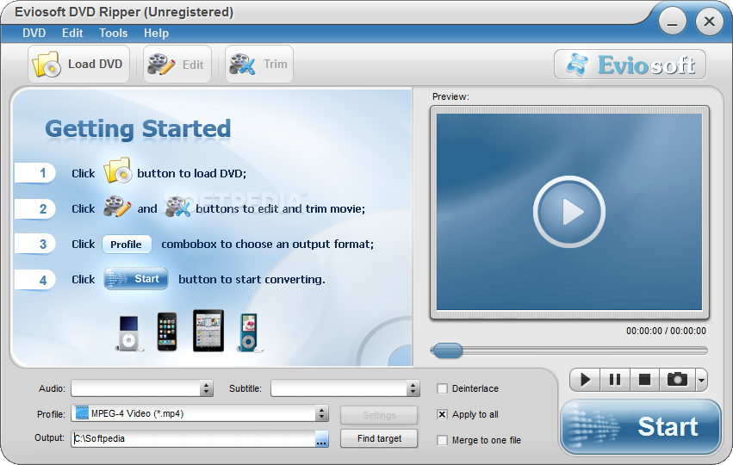733x465 pixels.
Task: Click the Profile button in step 3
Action: click(x=127, y=245)
